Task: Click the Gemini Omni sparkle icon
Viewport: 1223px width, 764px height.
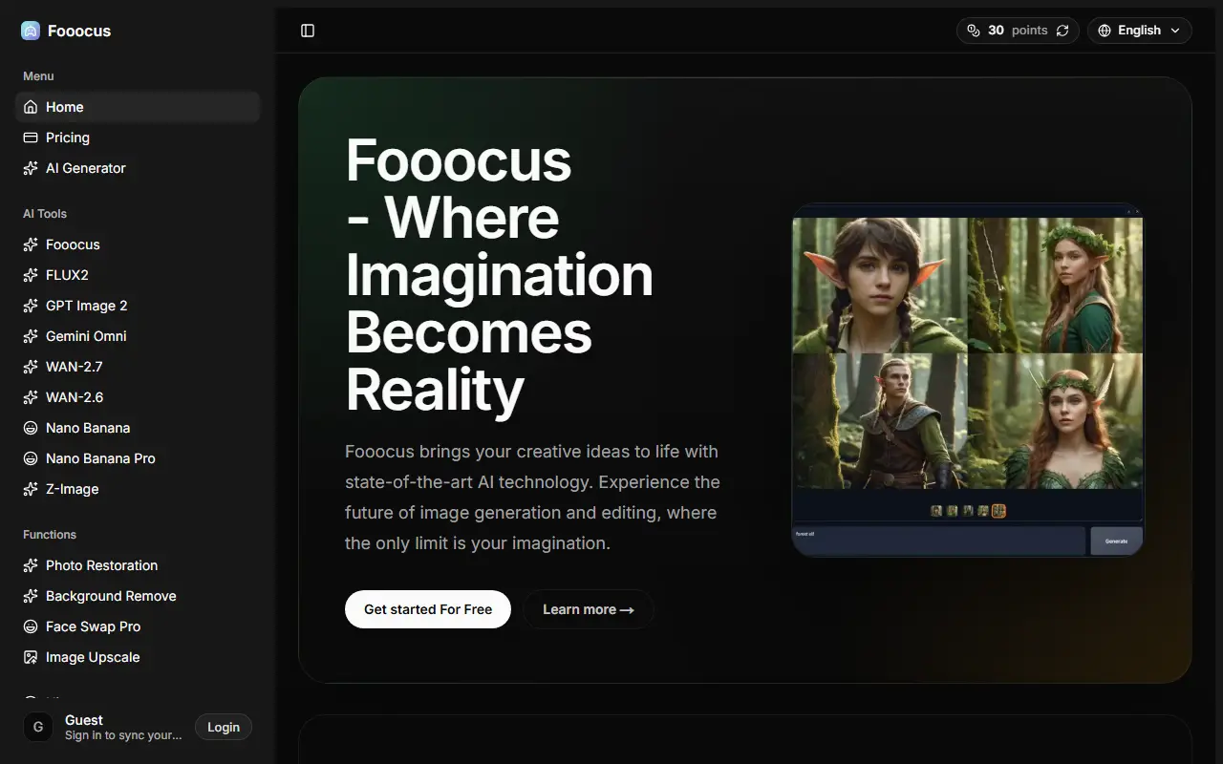Action: pyautogui.click(x=31, y=336)
